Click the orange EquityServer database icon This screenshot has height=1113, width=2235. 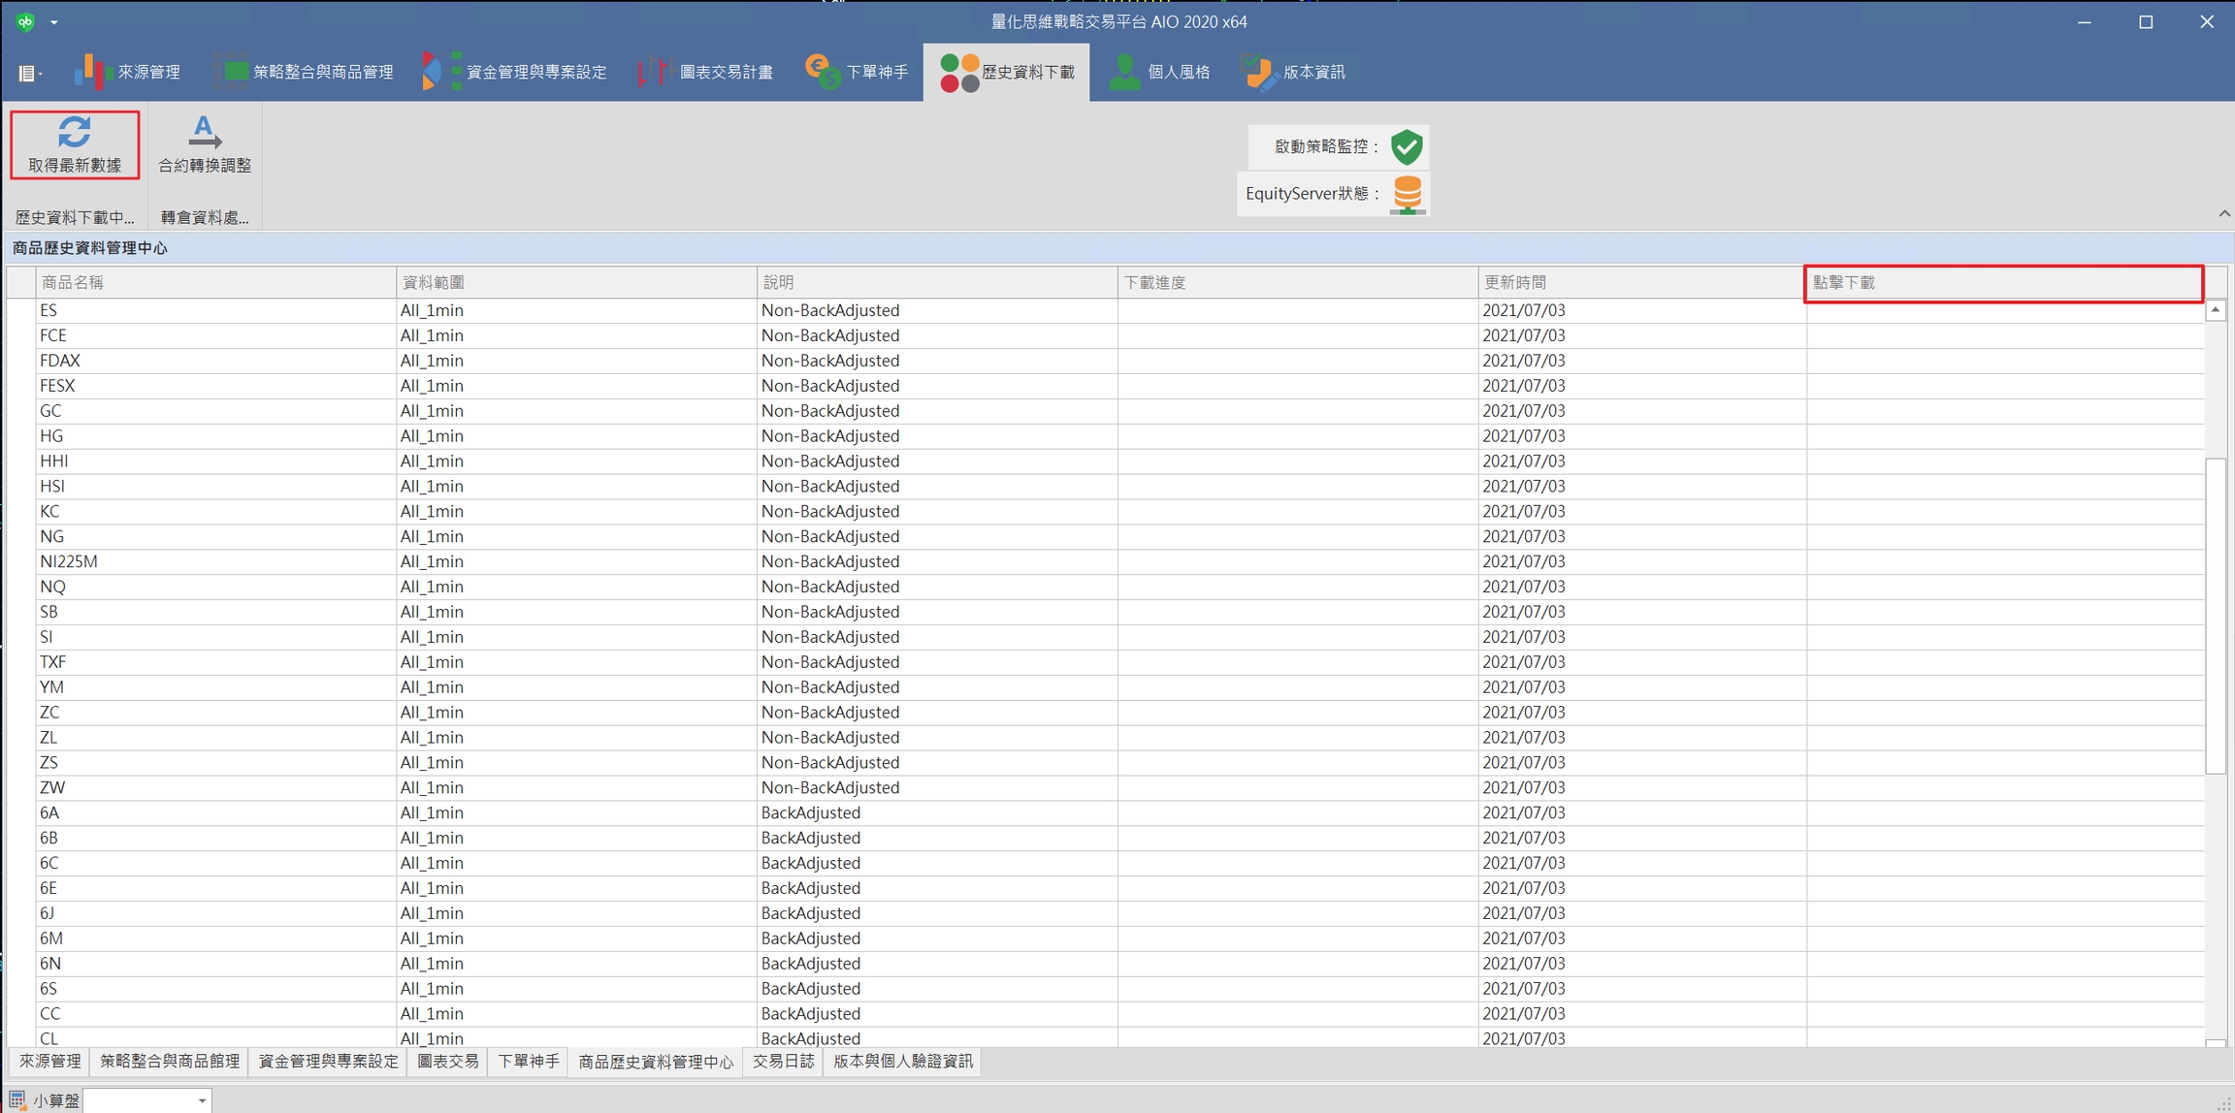coord(1408,194)
